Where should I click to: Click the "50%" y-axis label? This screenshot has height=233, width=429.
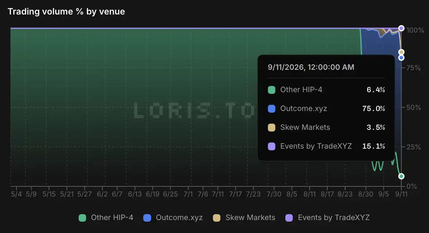point(414,107)
